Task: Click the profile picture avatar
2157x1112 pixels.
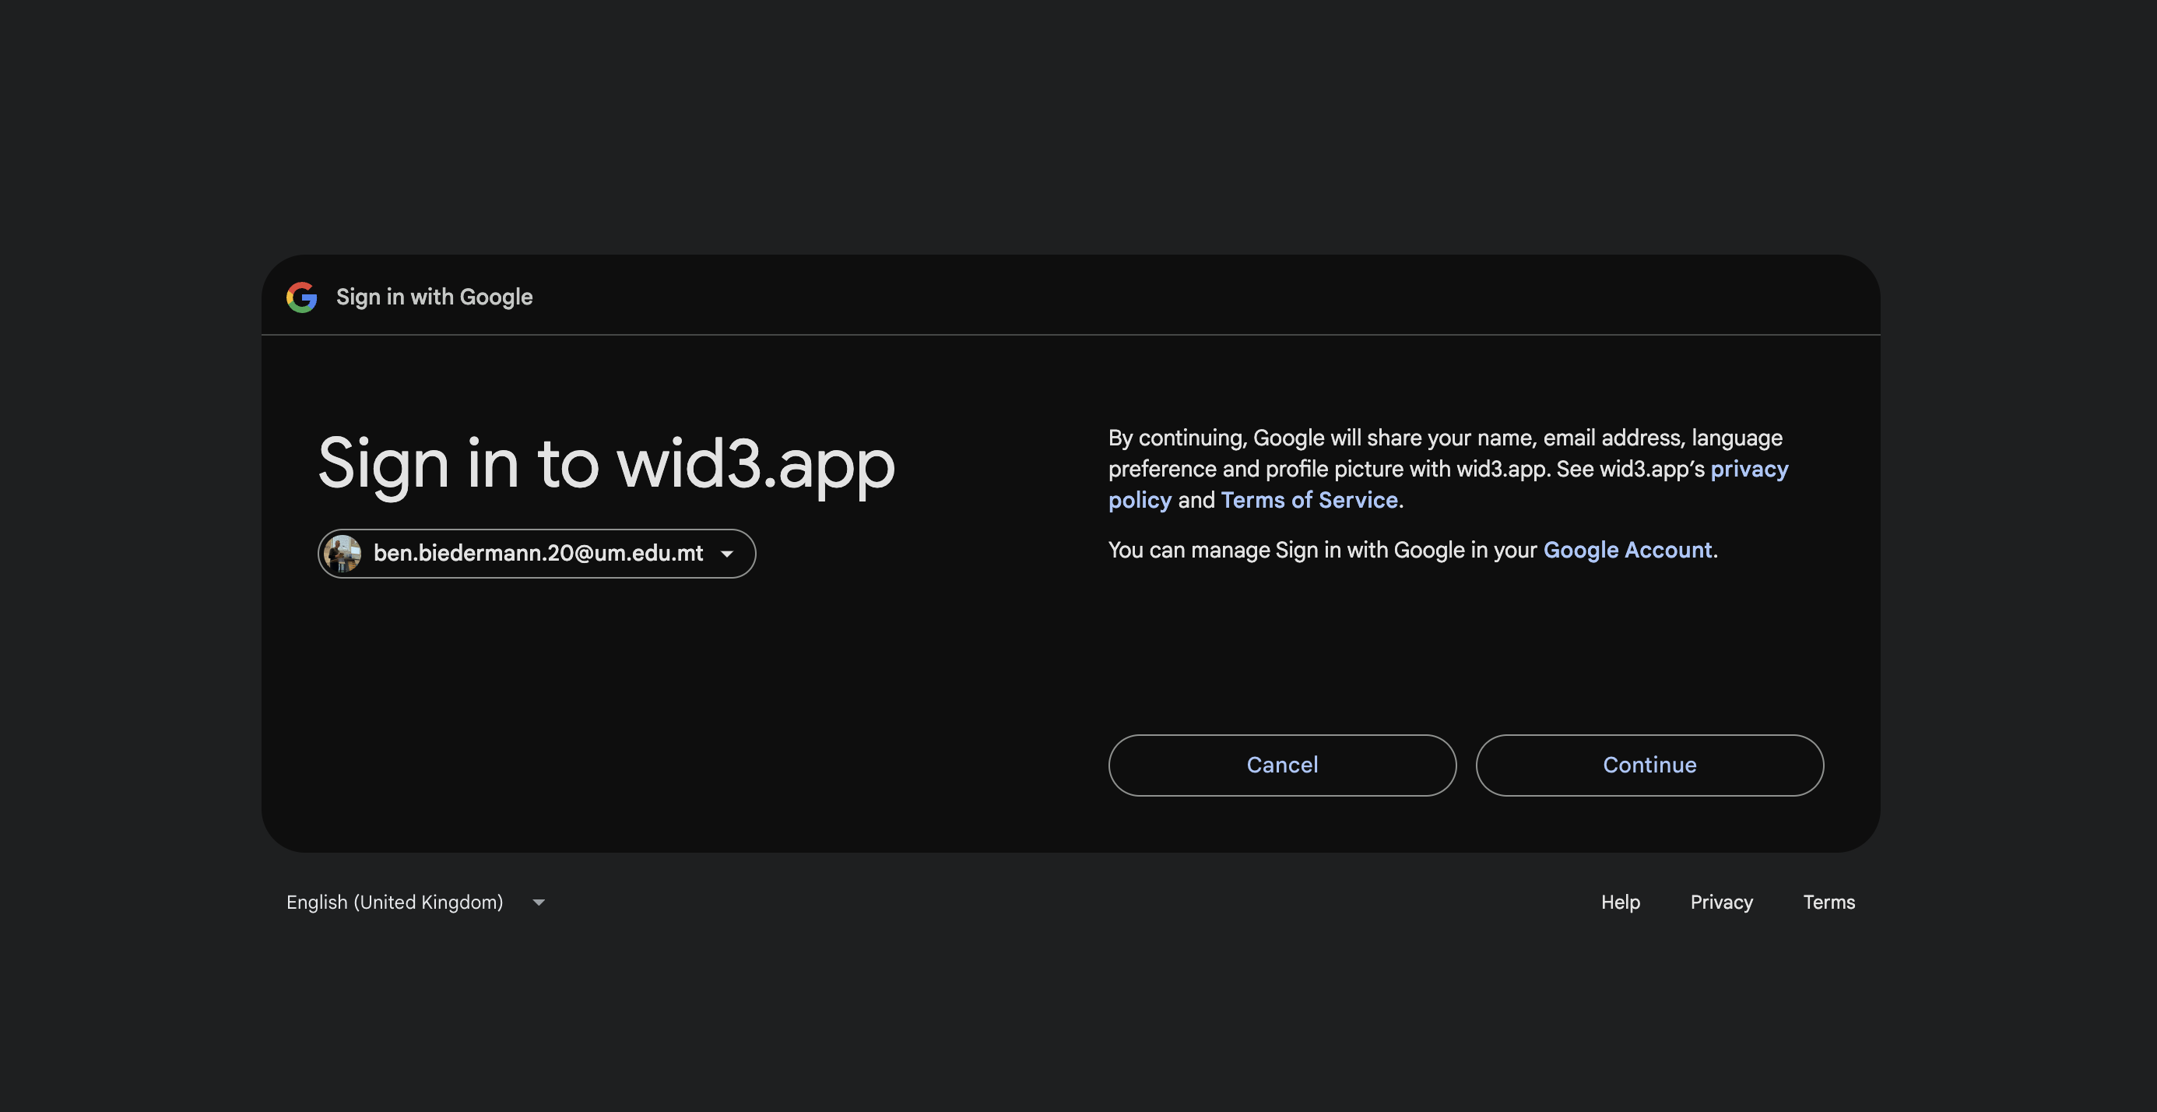Action: point(343,554)
